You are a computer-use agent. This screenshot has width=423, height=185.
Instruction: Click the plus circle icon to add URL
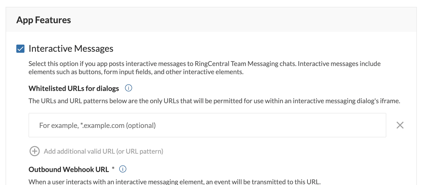(x=35, y=151)
